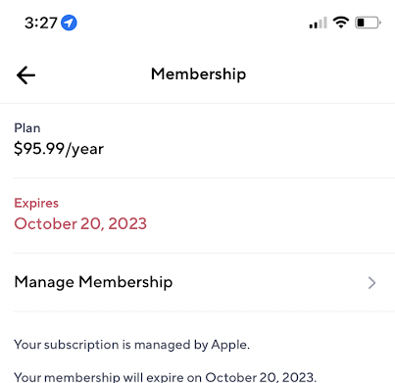Tap 'Your subscription is managed by Apple' text

click(131, 345)
